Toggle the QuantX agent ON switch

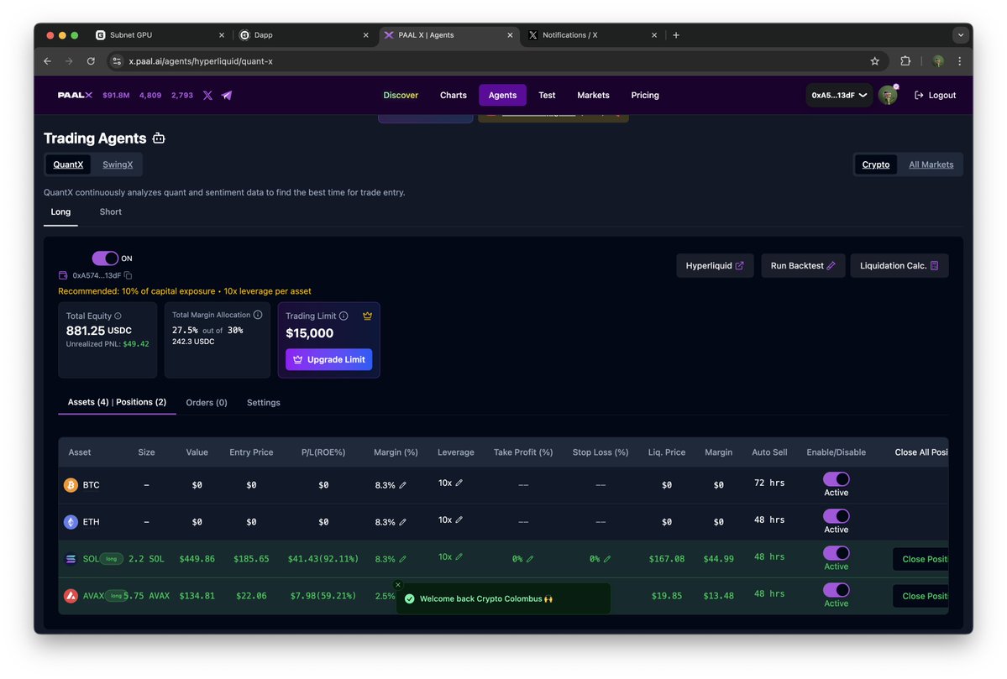tap(105, 258)
